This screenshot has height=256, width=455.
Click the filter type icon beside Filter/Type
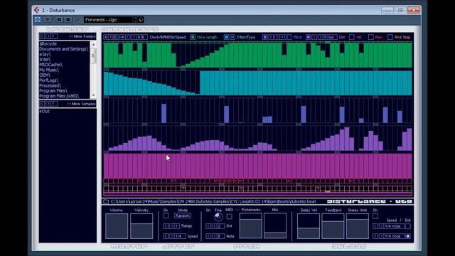pos(232,37)
